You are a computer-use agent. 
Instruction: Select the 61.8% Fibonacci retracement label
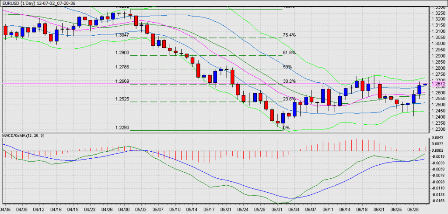(x=289, y=53)
